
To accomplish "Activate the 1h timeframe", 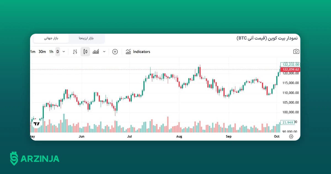I will [x=51, y=51].
